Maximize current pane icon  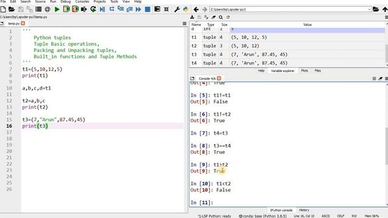click(x=157, y=9)
